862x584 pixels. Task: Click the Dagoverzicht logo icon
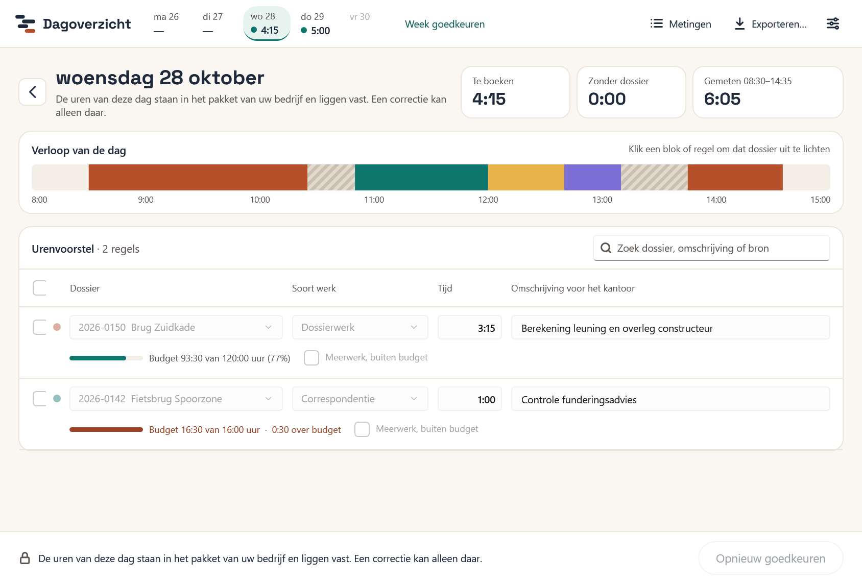coord(26,24)
